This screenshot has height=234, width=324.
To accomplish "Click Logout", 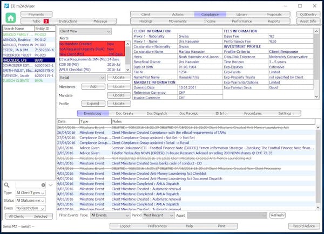I will pos(125,226).
